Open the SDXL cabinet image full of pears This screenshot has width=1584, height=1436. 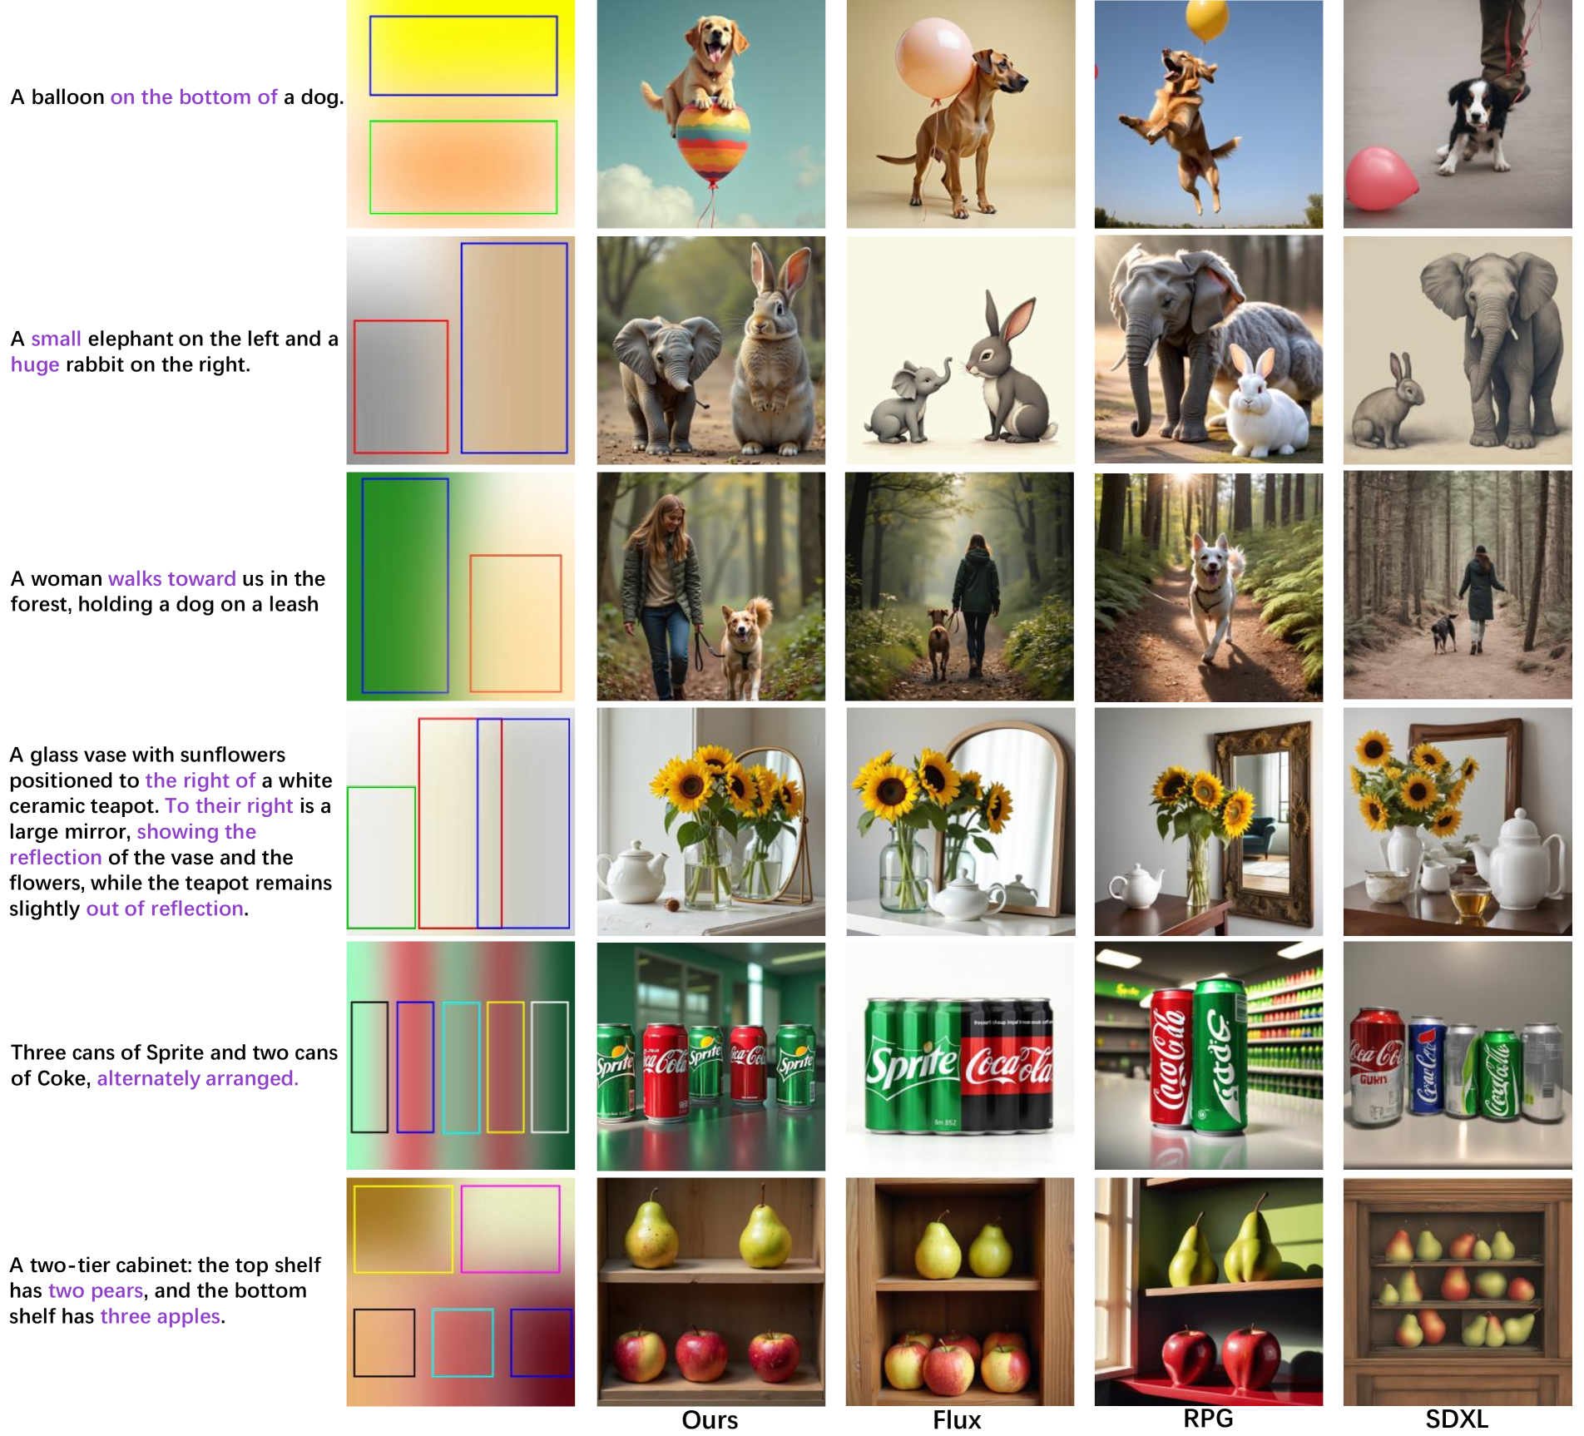click(x=1457, y=1292)
